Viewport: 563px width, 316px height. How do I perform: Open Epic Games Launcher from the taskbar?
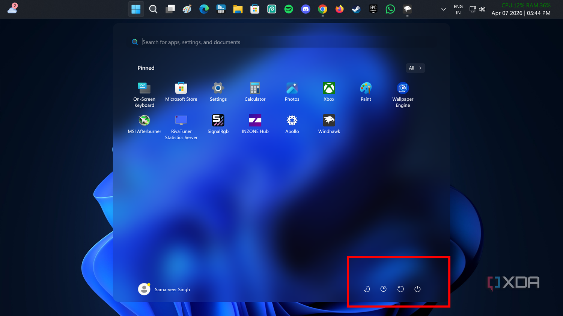point(373,9)
